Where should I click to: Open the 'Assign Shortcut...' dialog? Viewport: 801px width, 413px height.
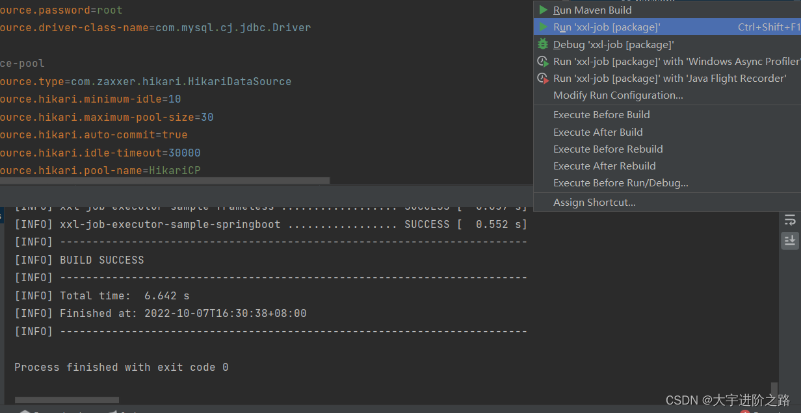593,202
